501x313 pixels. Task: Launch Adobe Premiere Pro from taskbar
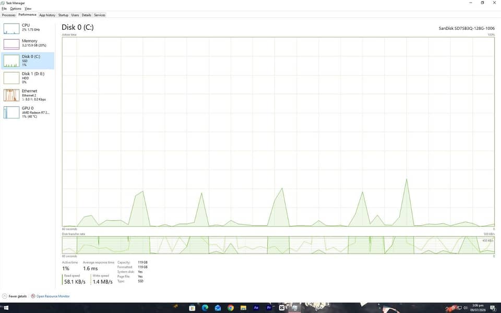(x=269, y=308)
